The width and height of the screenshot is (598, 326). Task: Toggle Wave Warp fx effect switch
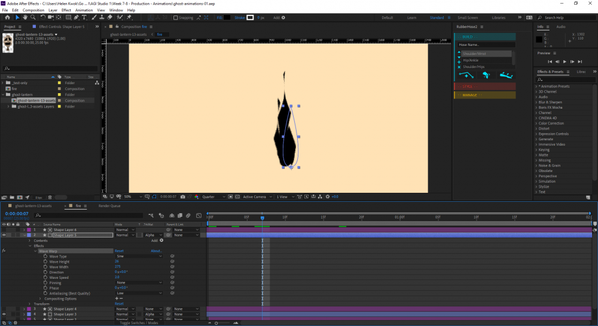click(x=4, y=251)
